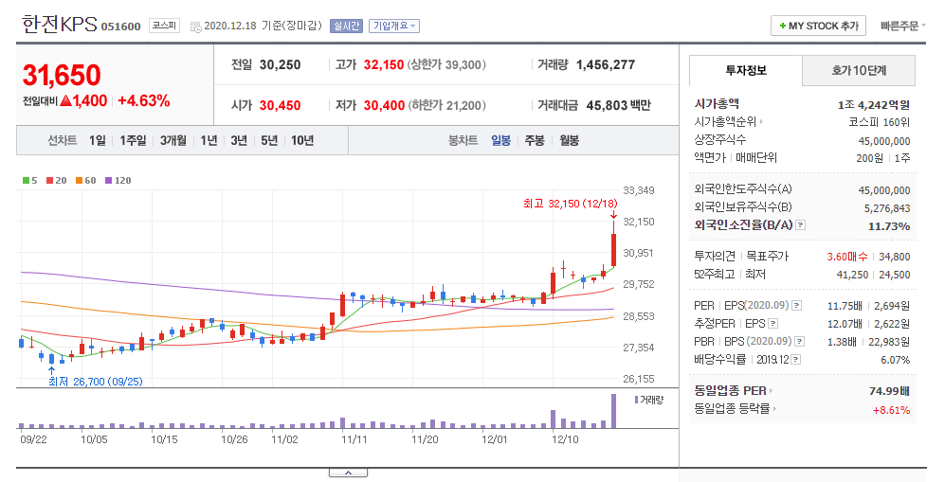
Task: Switch to the 호가10단계 tab
Action: pos(859,70)
